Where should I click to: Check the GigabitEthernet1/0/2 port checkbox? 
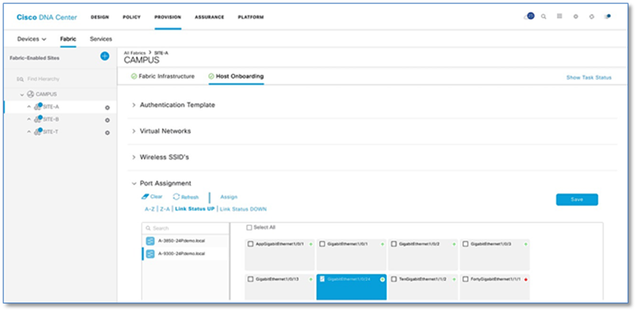394,244
